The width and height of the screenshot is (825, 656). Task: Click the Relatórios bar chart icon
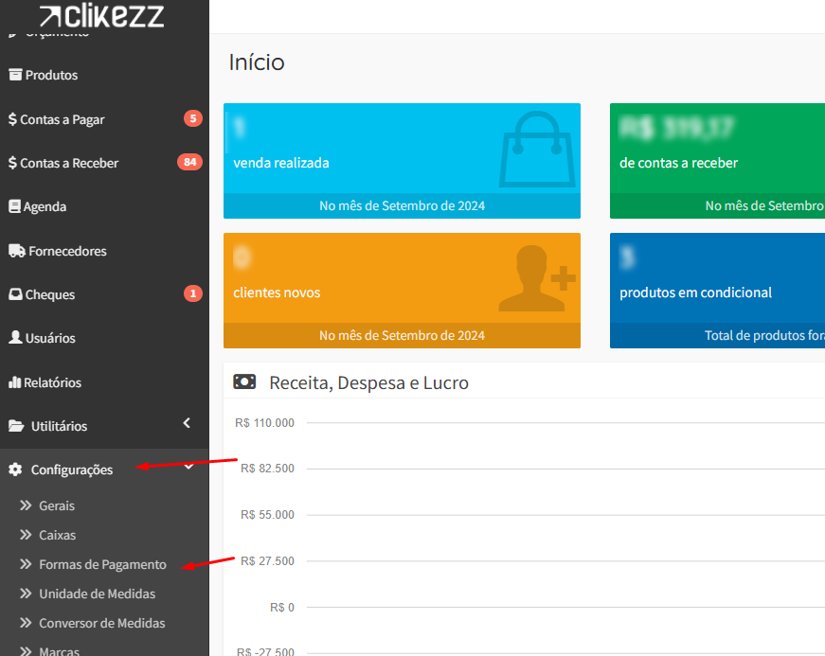coord(14,382)
